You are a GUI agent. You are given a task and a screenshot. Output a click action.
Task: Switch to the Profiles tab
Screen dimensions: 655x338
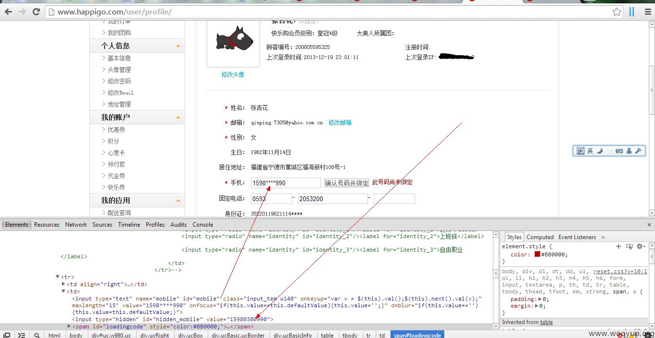(155, 225)
